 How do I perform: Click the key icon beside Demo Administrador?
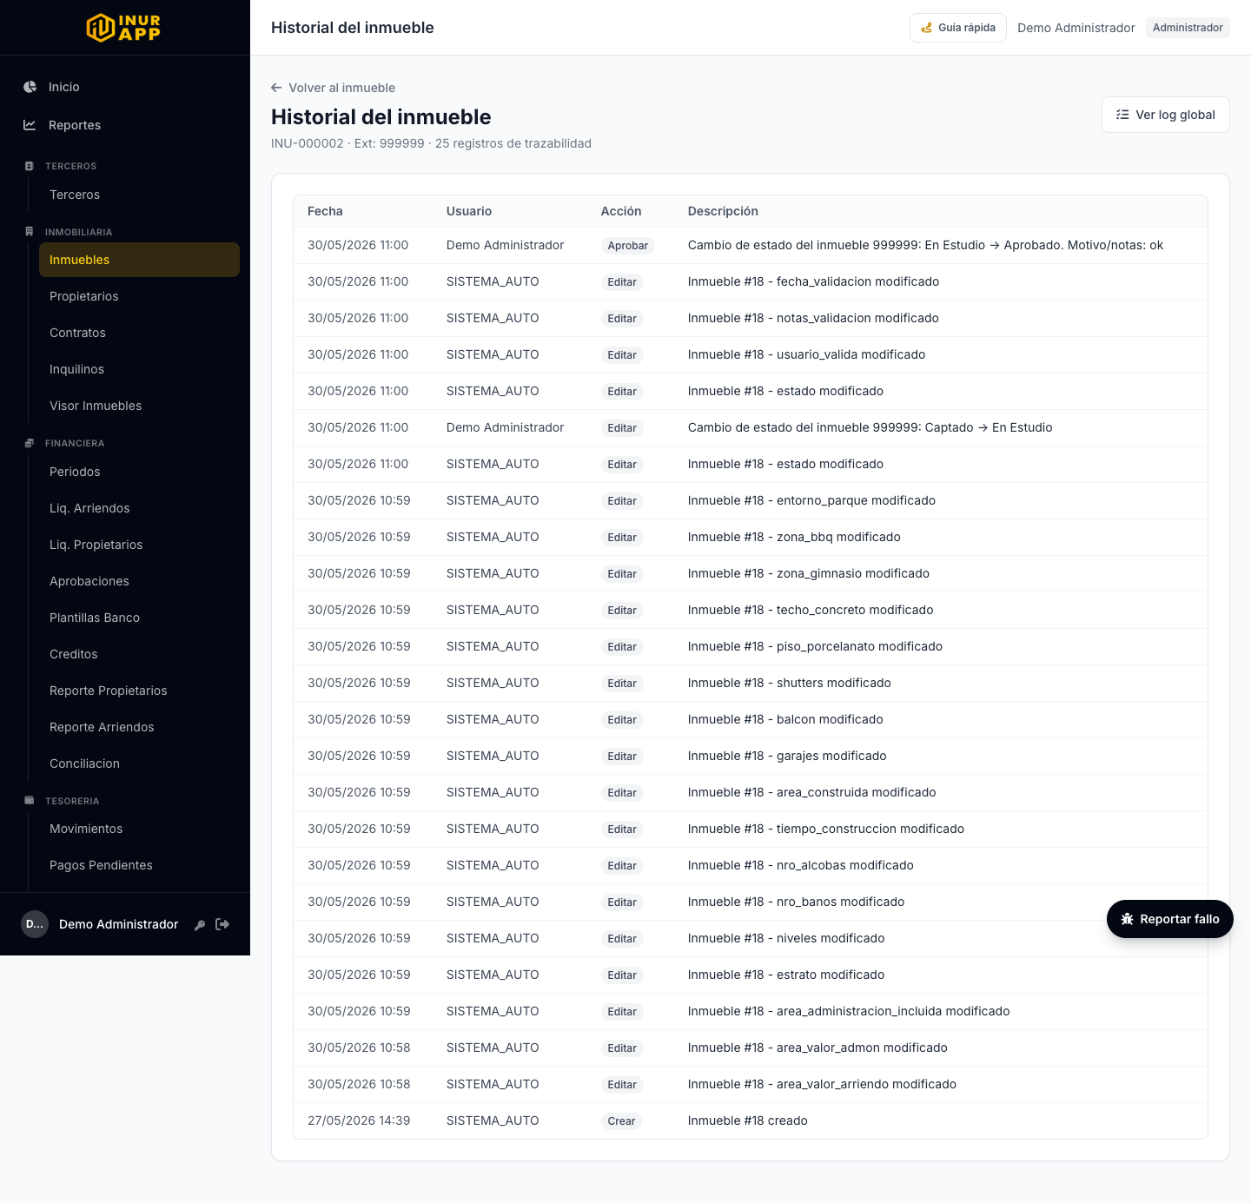pyautogui.click(x=200, y=925)
